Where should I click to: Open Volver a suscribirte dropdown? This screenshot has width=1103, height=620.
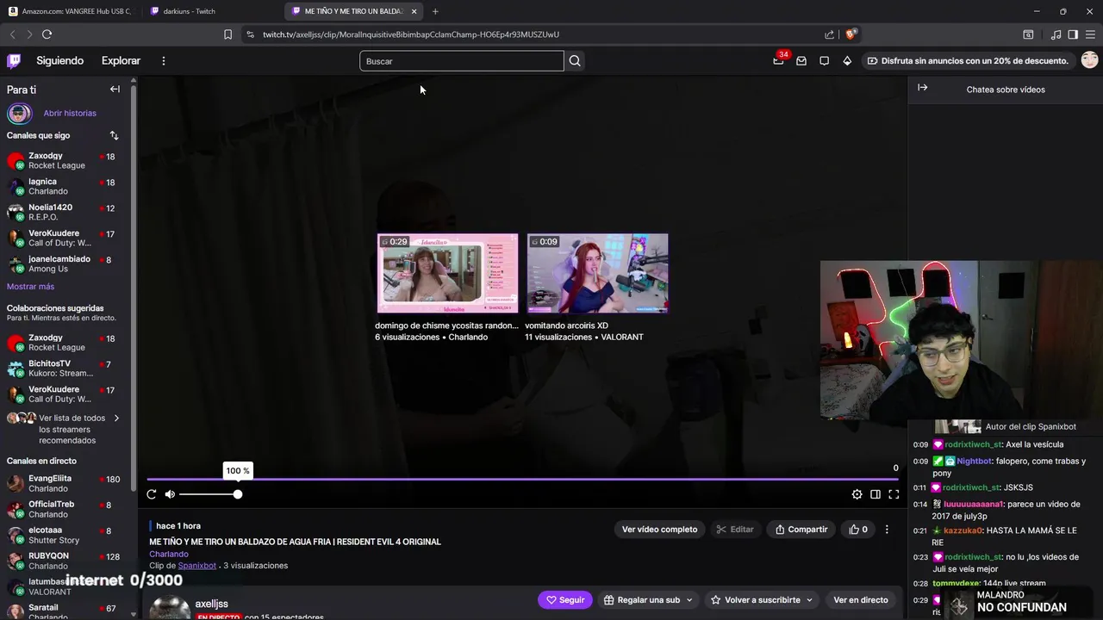pos(762,600)
